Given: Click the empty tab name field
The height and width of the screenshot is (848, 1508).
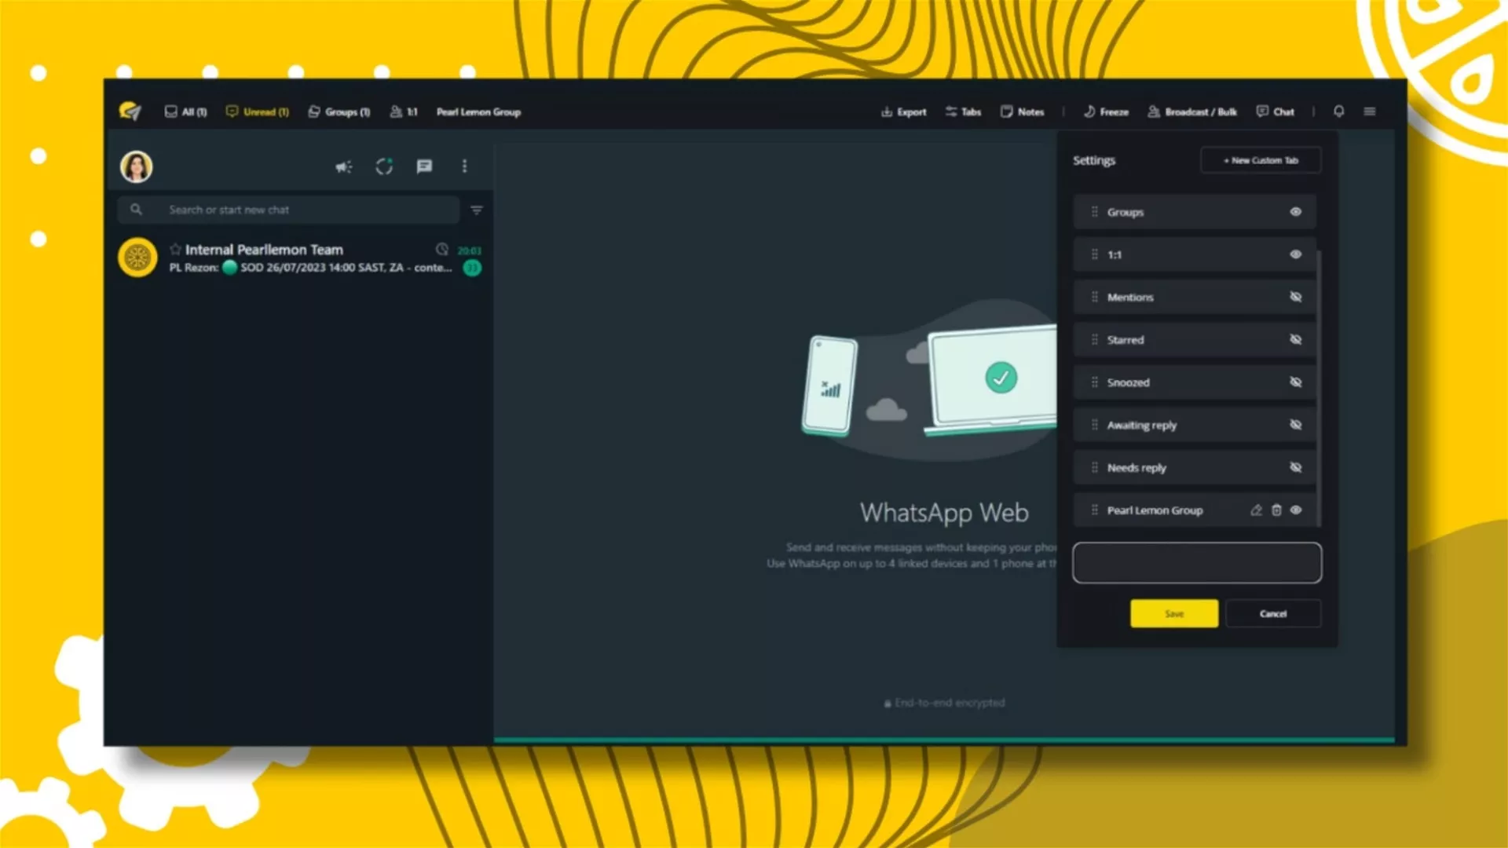Looking at the screenshot, I should (x=1196, y=563).
